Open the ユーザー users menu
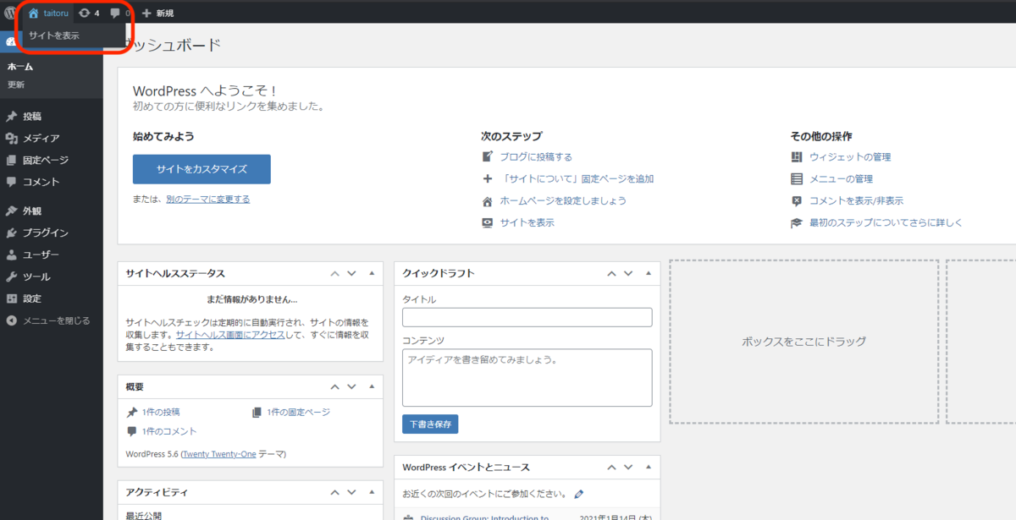Screen dimensions: 1016x520 tap(41, 255)
